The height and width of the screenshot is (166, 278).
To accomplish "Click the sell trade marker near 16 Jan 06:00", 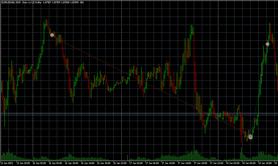I will 52,35.
